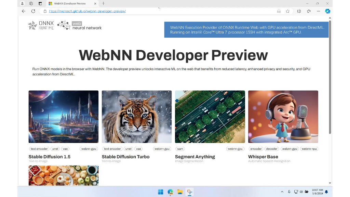Open the Windows Start menu
This screenshot has width=350, height=197.
tap(161, 192)
